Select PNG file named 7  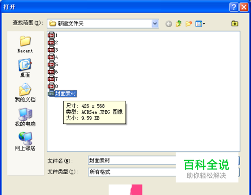pyautogui.click(x=53, y=79)
